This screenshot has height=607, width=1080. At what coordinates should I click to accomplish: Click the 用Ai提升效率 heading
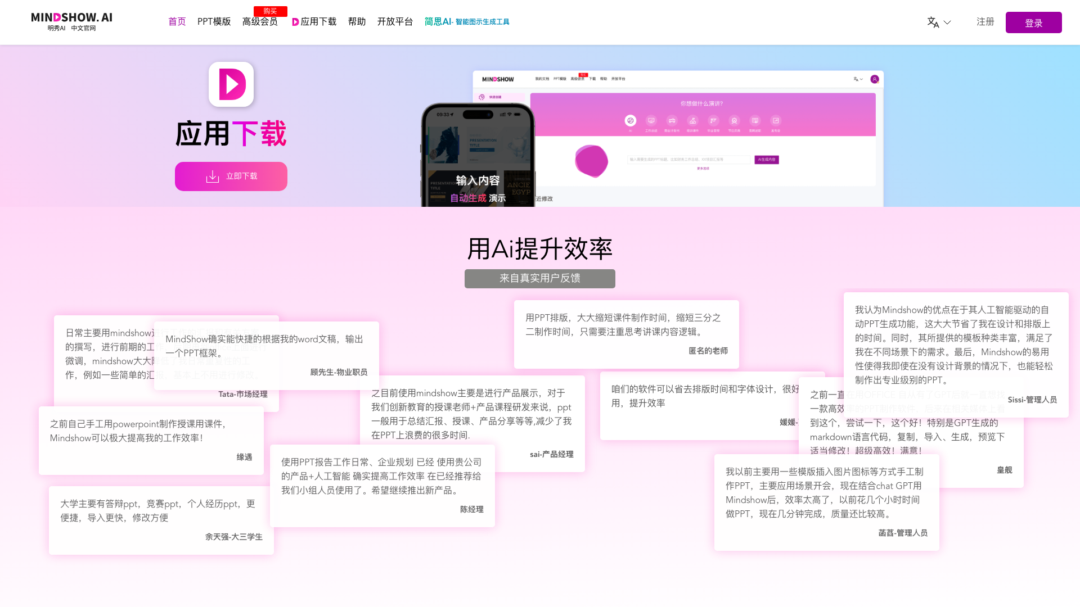(540, 248)
